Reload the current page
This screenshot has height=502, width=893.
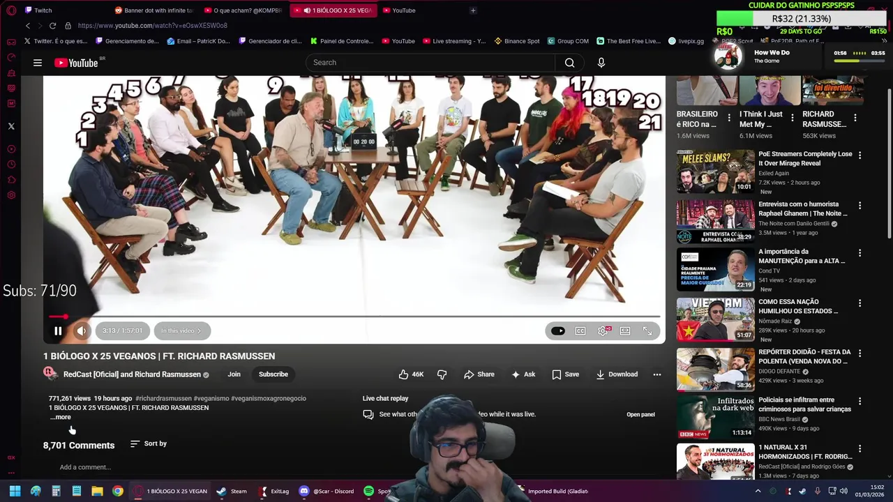click(x=52, y=26)
